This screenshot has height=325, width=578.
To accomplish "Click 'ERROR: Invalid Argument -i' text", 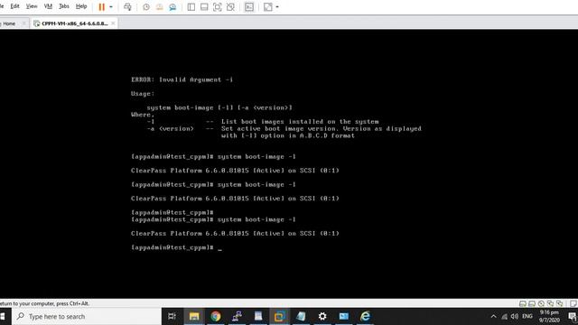I will (x=182, y=79).
